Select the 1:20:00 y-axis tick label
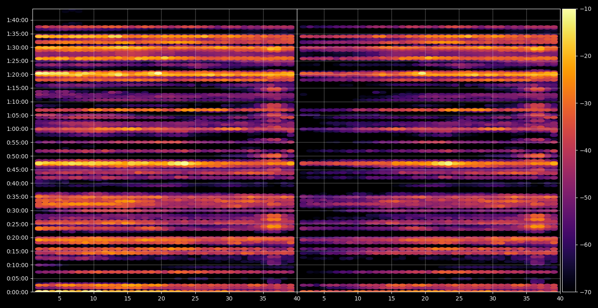The height and width of the screenshot is (308, 598). pyautogui.click(x=17, y=75)
